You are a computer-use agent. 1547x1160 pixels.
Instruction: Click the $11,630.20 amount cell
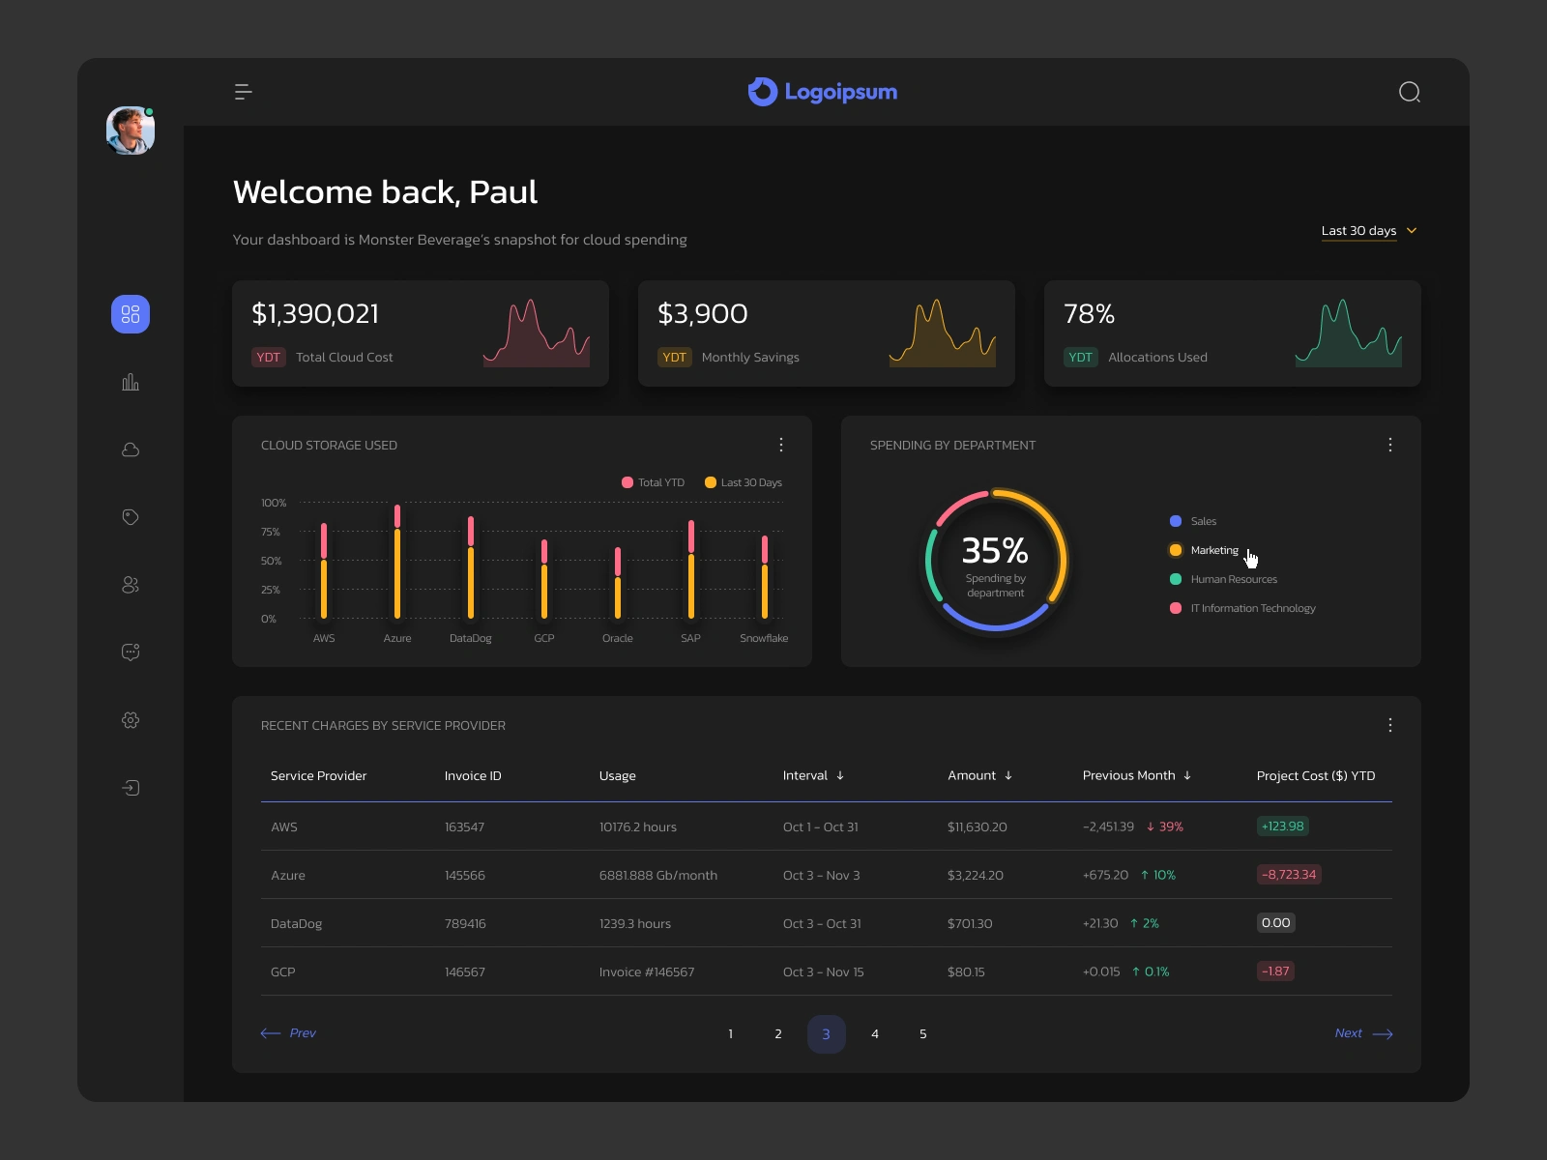click(x=978, y=826)
